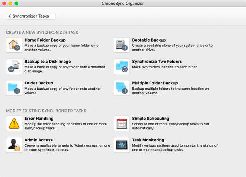Click the Folder Backup blue folder icon

coord(14,88)
